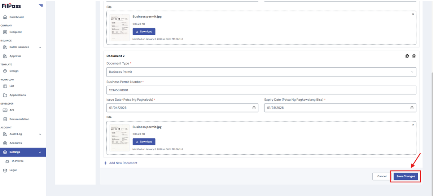Open Document 2 Business permit thumbnail
The image size is (433, 196).
[119, 138]
